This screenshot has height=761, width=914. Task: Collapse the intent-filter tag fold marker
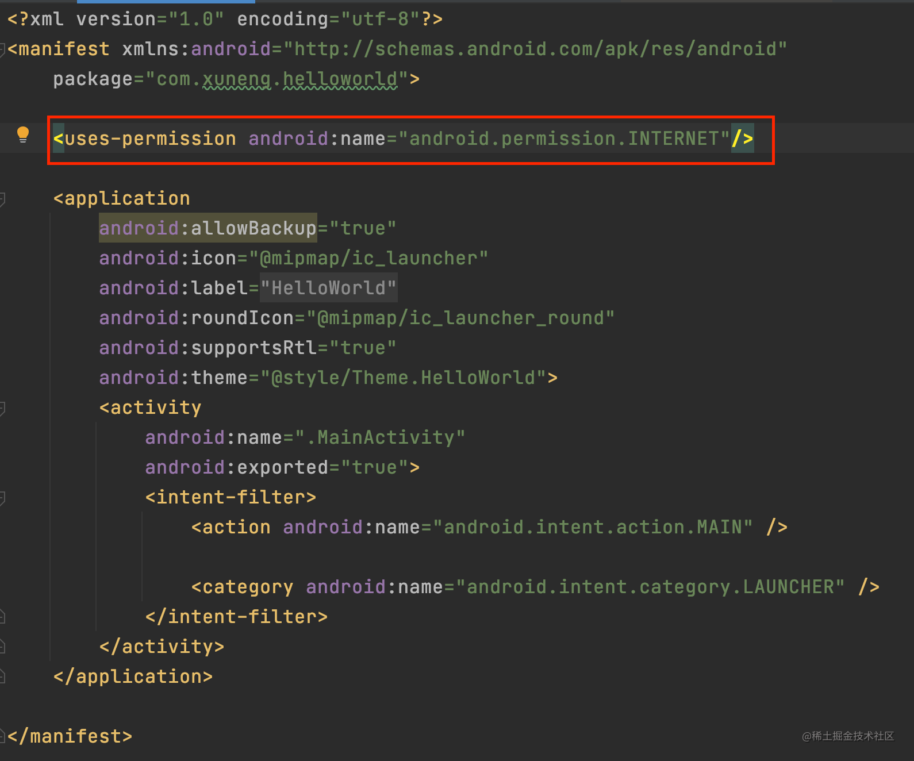[x=2, y=498]
